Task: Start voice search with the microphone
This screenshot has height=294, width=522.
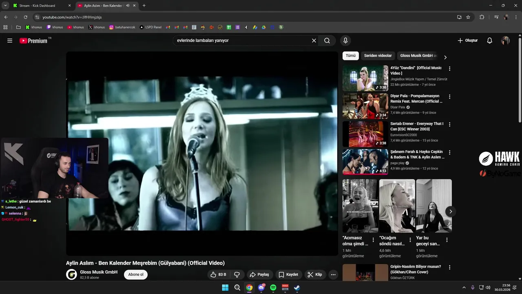Action: (x=345, y=40)
